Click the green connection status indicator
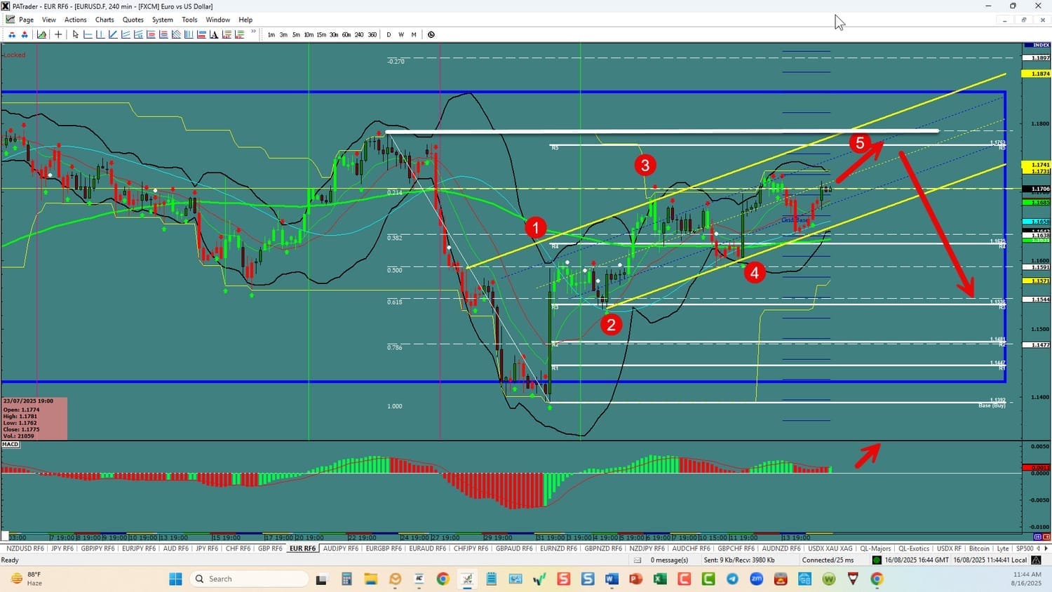The height and width of the screenshot is (592, 1052). pos(877,560)
